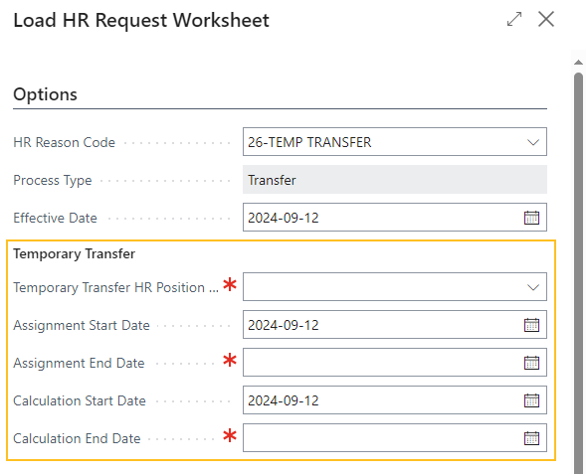Open the Calculation Start Date calendar picker
The image size is (586, 474).
[x=531, y=400]
